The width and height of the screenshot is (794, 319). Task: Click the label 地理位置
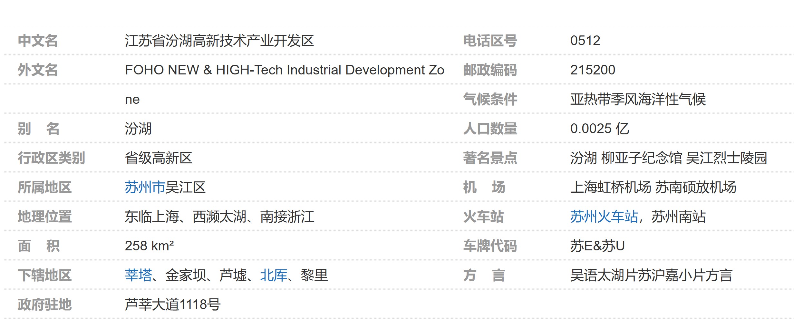(x=45, y=217)
